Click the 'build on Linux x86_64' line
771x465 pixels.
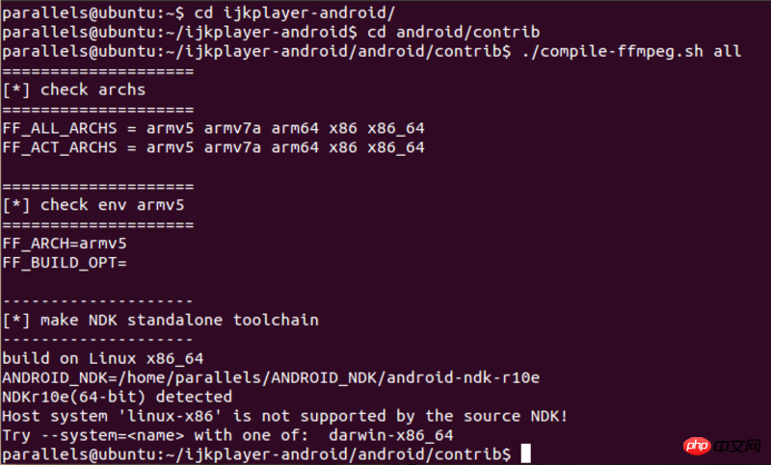click(102, 357)
